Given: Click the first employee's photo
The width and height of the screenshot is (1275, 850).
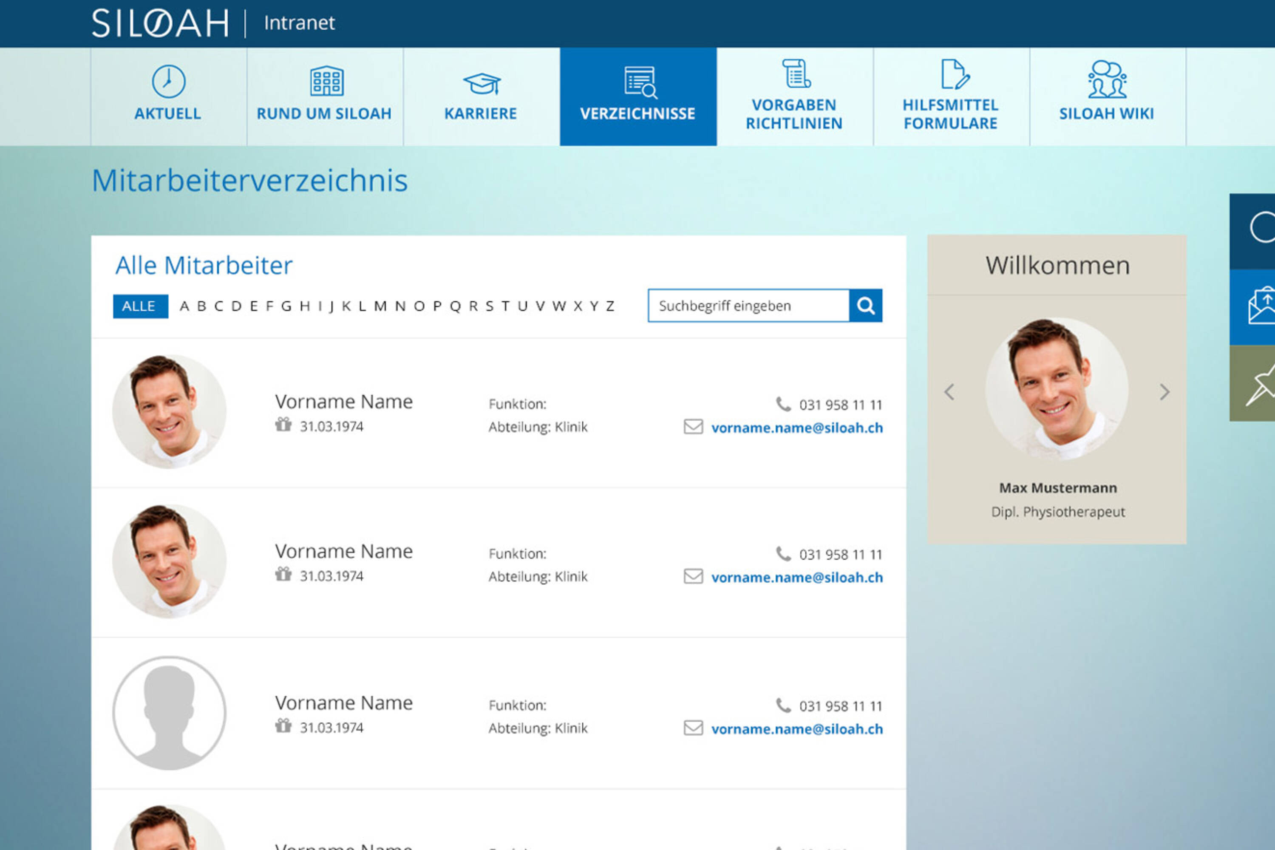Looking at the screenshot, I should tap(169, 411).
